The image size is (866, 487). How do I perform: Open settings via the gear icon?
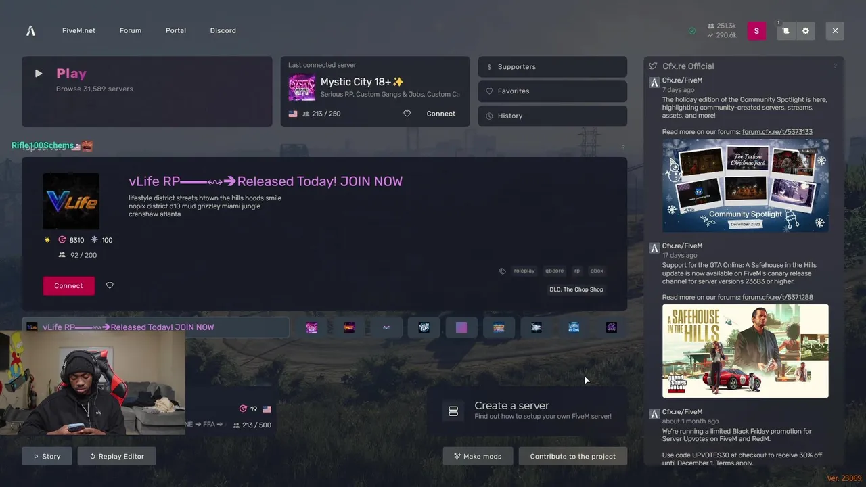tap(805, 30)
